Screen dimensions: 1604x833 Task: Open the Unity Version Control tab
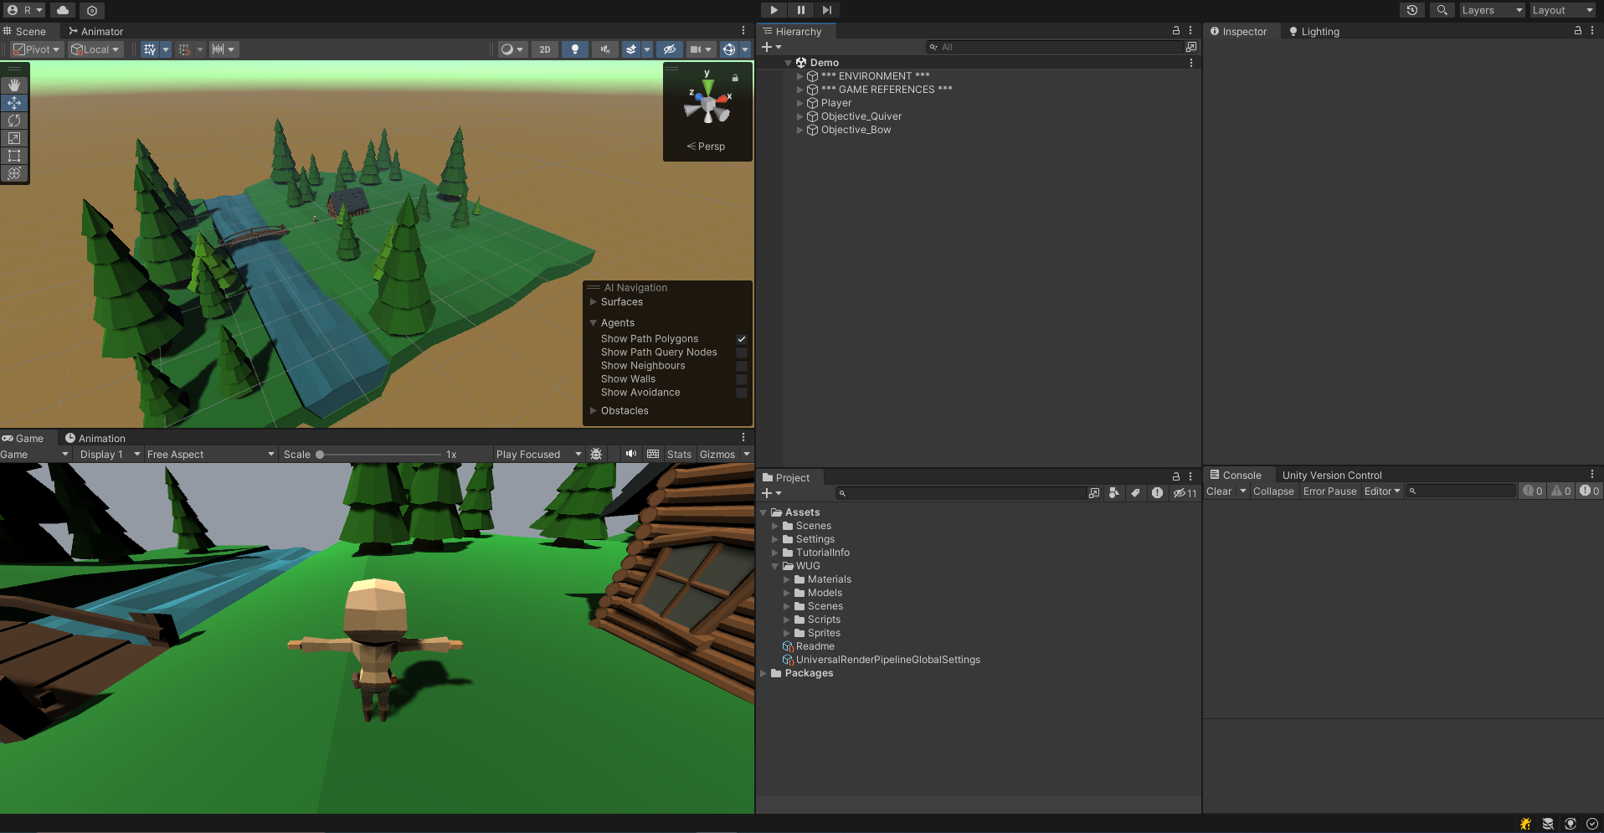[1332, 476]
